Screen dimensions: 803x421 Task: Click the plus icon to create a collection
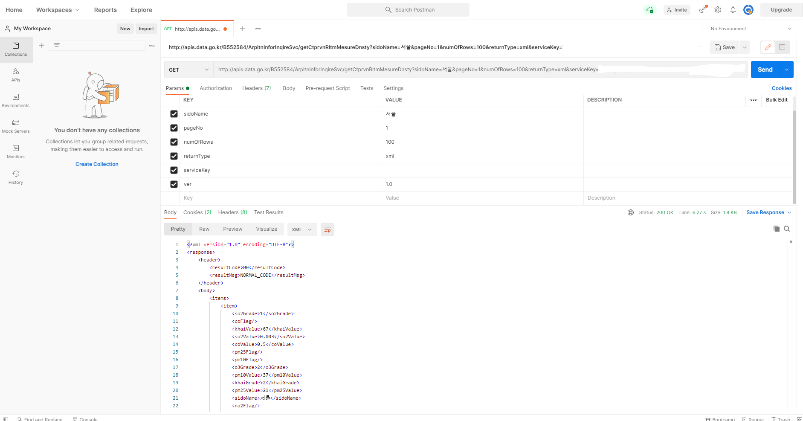click(x=42, y=46)
